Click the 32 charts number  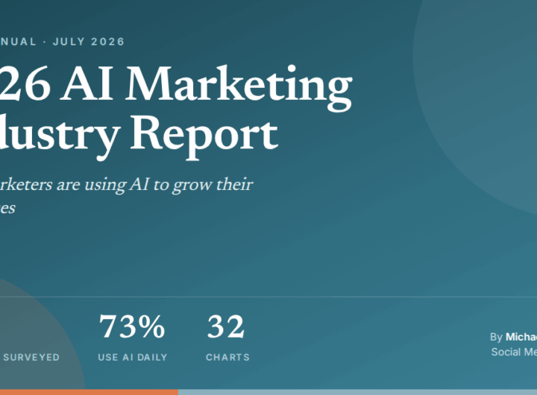(x=226, y=326)
